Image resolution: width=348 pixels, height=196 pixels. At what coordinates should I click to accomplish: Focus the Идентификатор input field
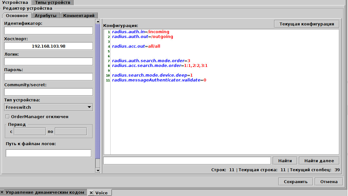(48, 31)
